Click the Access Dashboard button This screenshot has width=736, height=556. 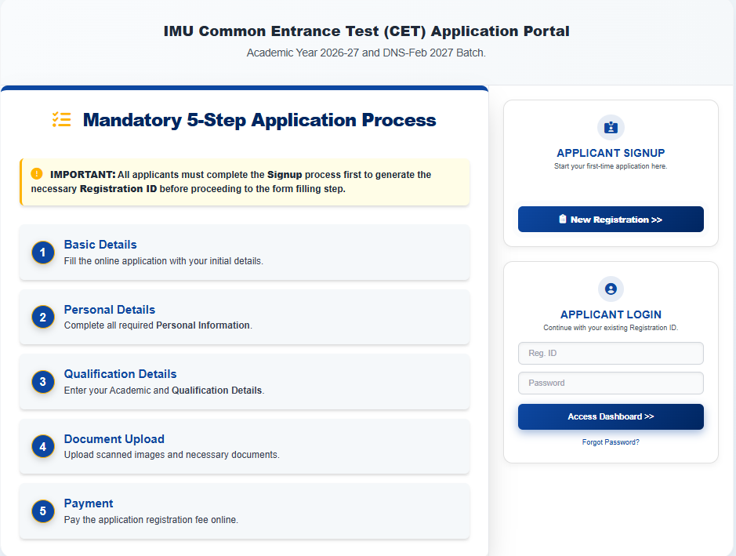611,416
